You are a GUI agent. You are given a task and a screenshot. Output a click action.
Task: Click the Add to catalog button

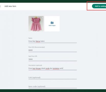(99, 6)
